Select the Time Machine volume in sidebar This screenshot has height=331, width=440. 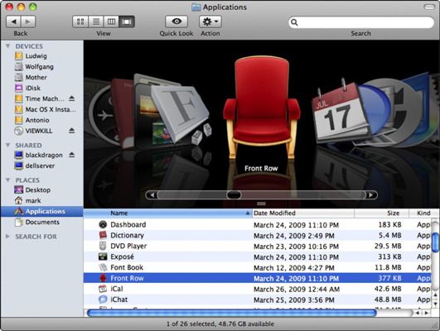pos(39,98)
